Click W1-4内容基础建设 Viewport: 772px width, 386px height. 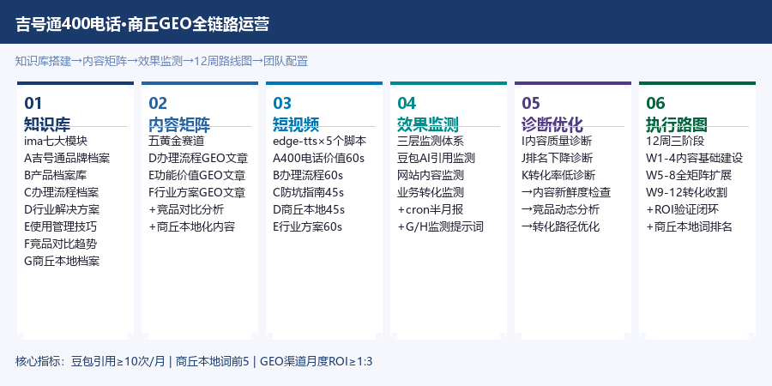695,158
